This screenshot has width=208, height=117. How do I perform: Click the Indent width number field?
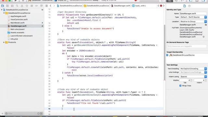[x=199, y=80]
